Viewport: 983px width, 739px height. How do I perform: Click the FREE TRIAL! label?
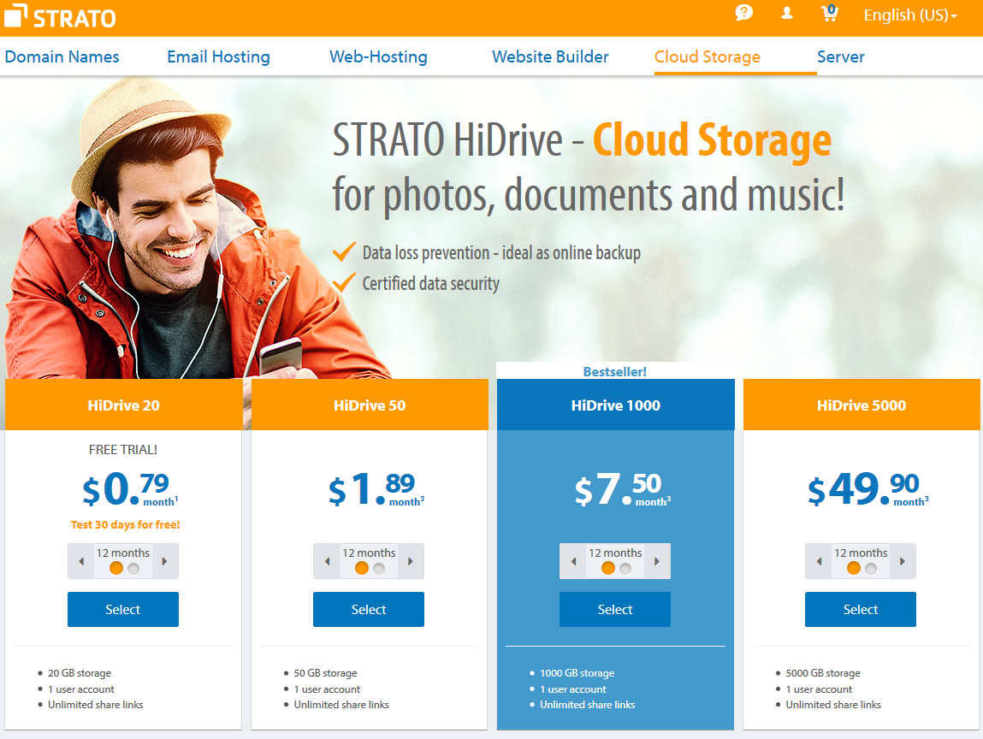click(123, 449)
